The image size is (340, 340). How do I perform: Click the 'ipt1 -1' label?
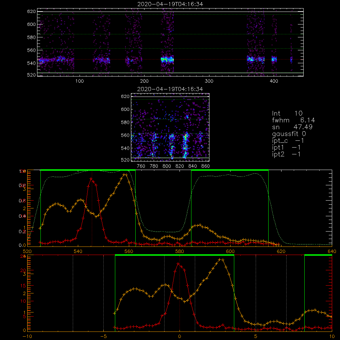pos(286,148)
